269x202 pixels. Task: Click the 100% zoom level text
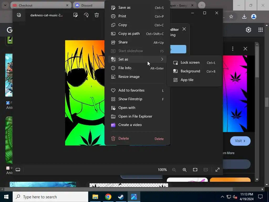point(162,170)
